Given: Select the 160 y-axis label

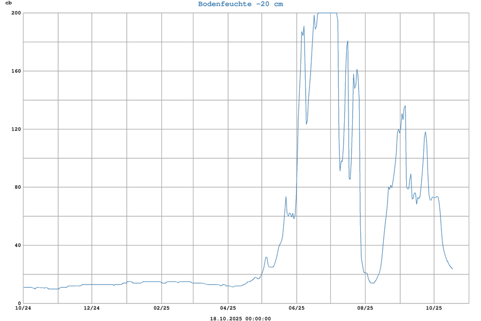Looking at the screenshot, I should click(x=15, y=71).
